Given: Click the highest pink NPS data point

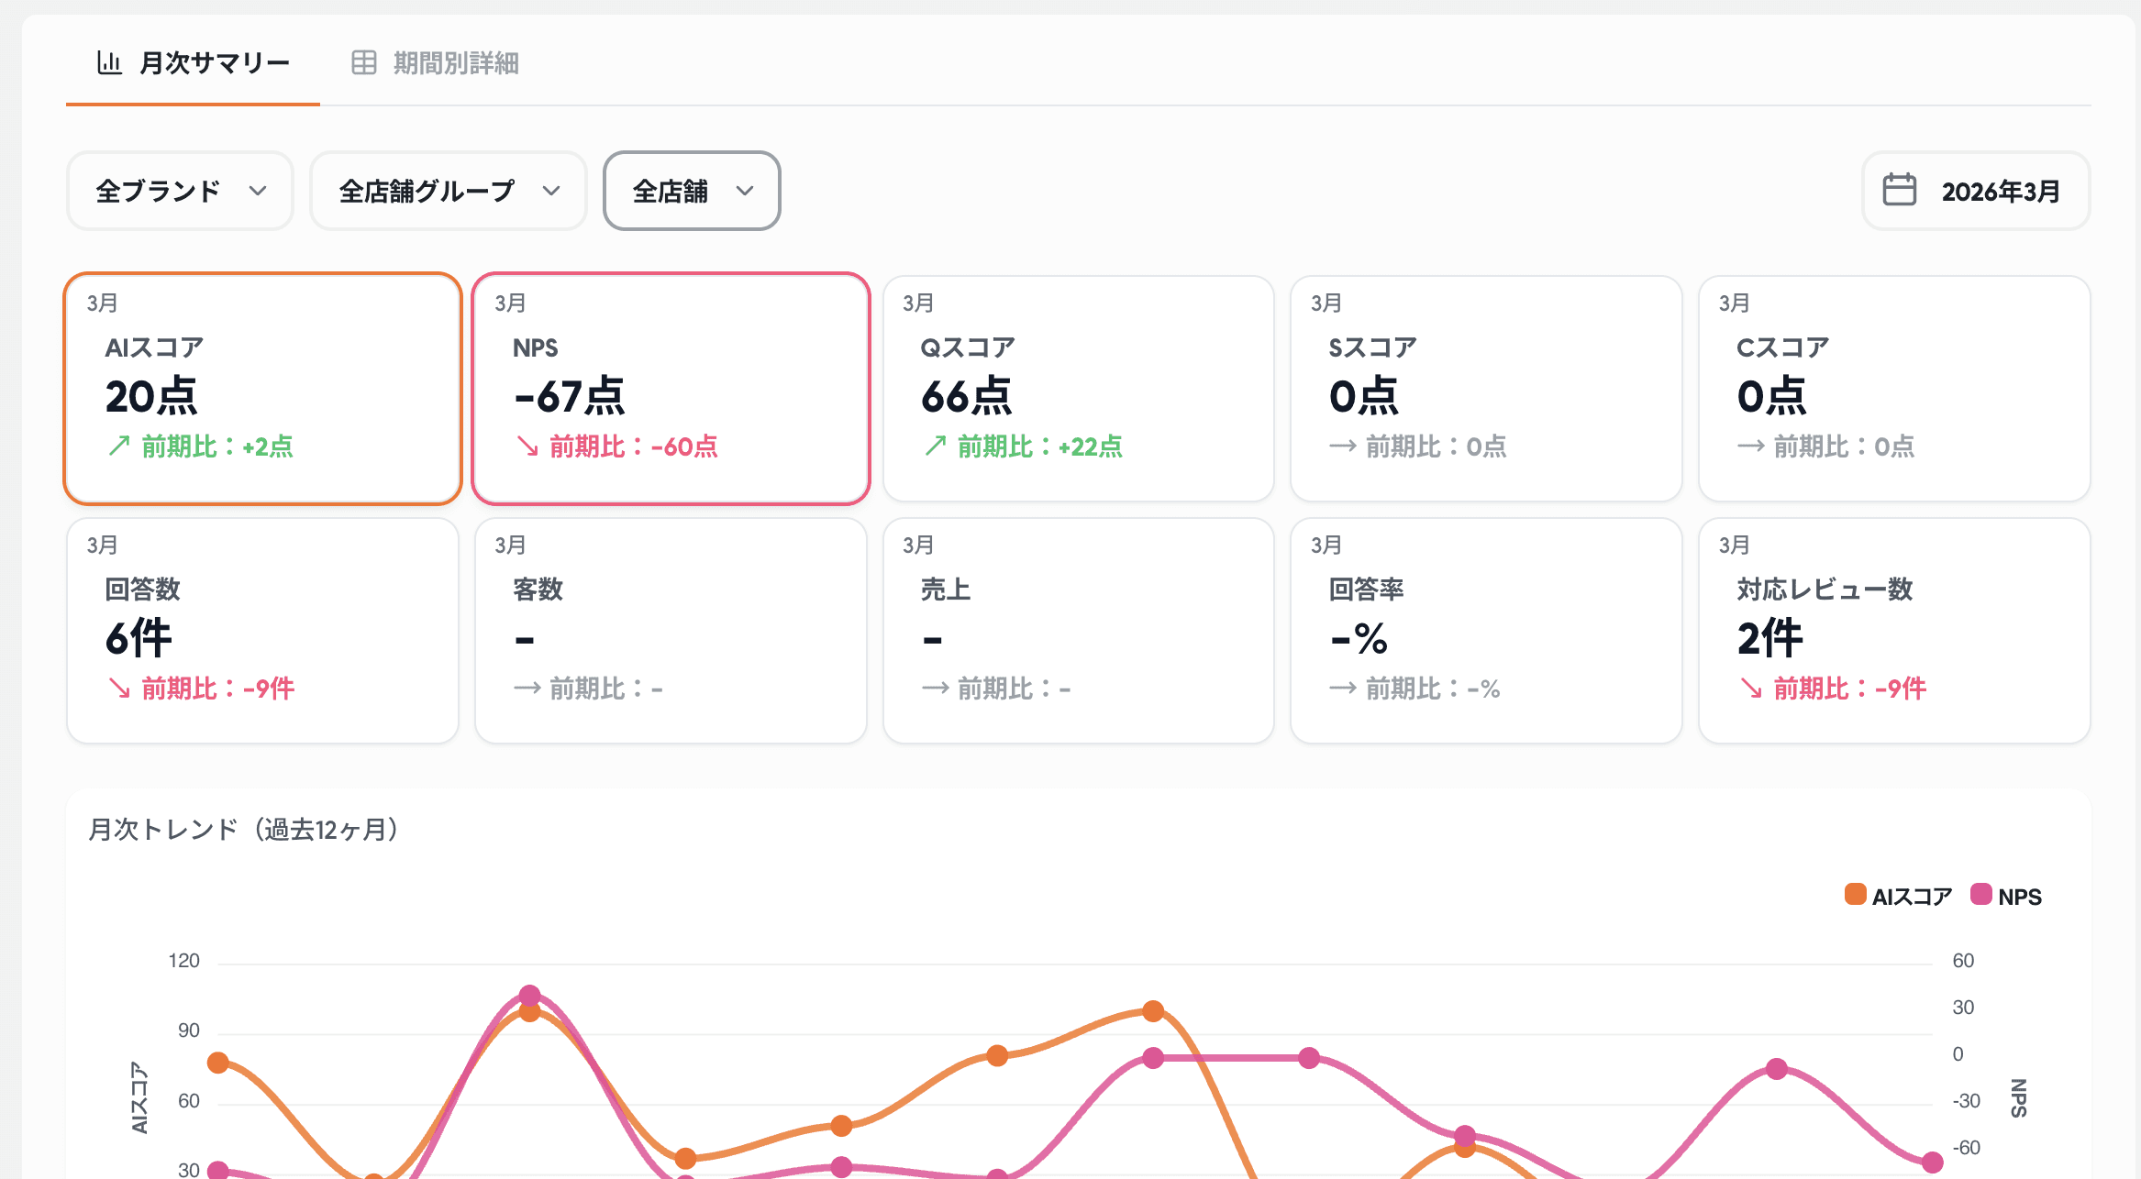Looking at the screenshot, I should pyautogui.click(x=529, y=996).
